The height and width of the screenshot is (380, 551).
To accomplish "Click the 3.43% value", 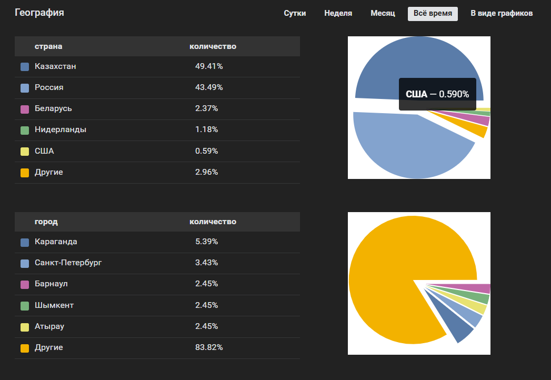I will point(207,263).
